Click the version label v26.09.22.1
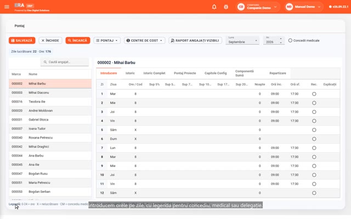The image size is (351, 219). tap(340, 7)
